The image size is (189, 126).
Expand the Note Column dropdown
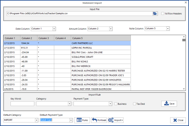(168, 29)
